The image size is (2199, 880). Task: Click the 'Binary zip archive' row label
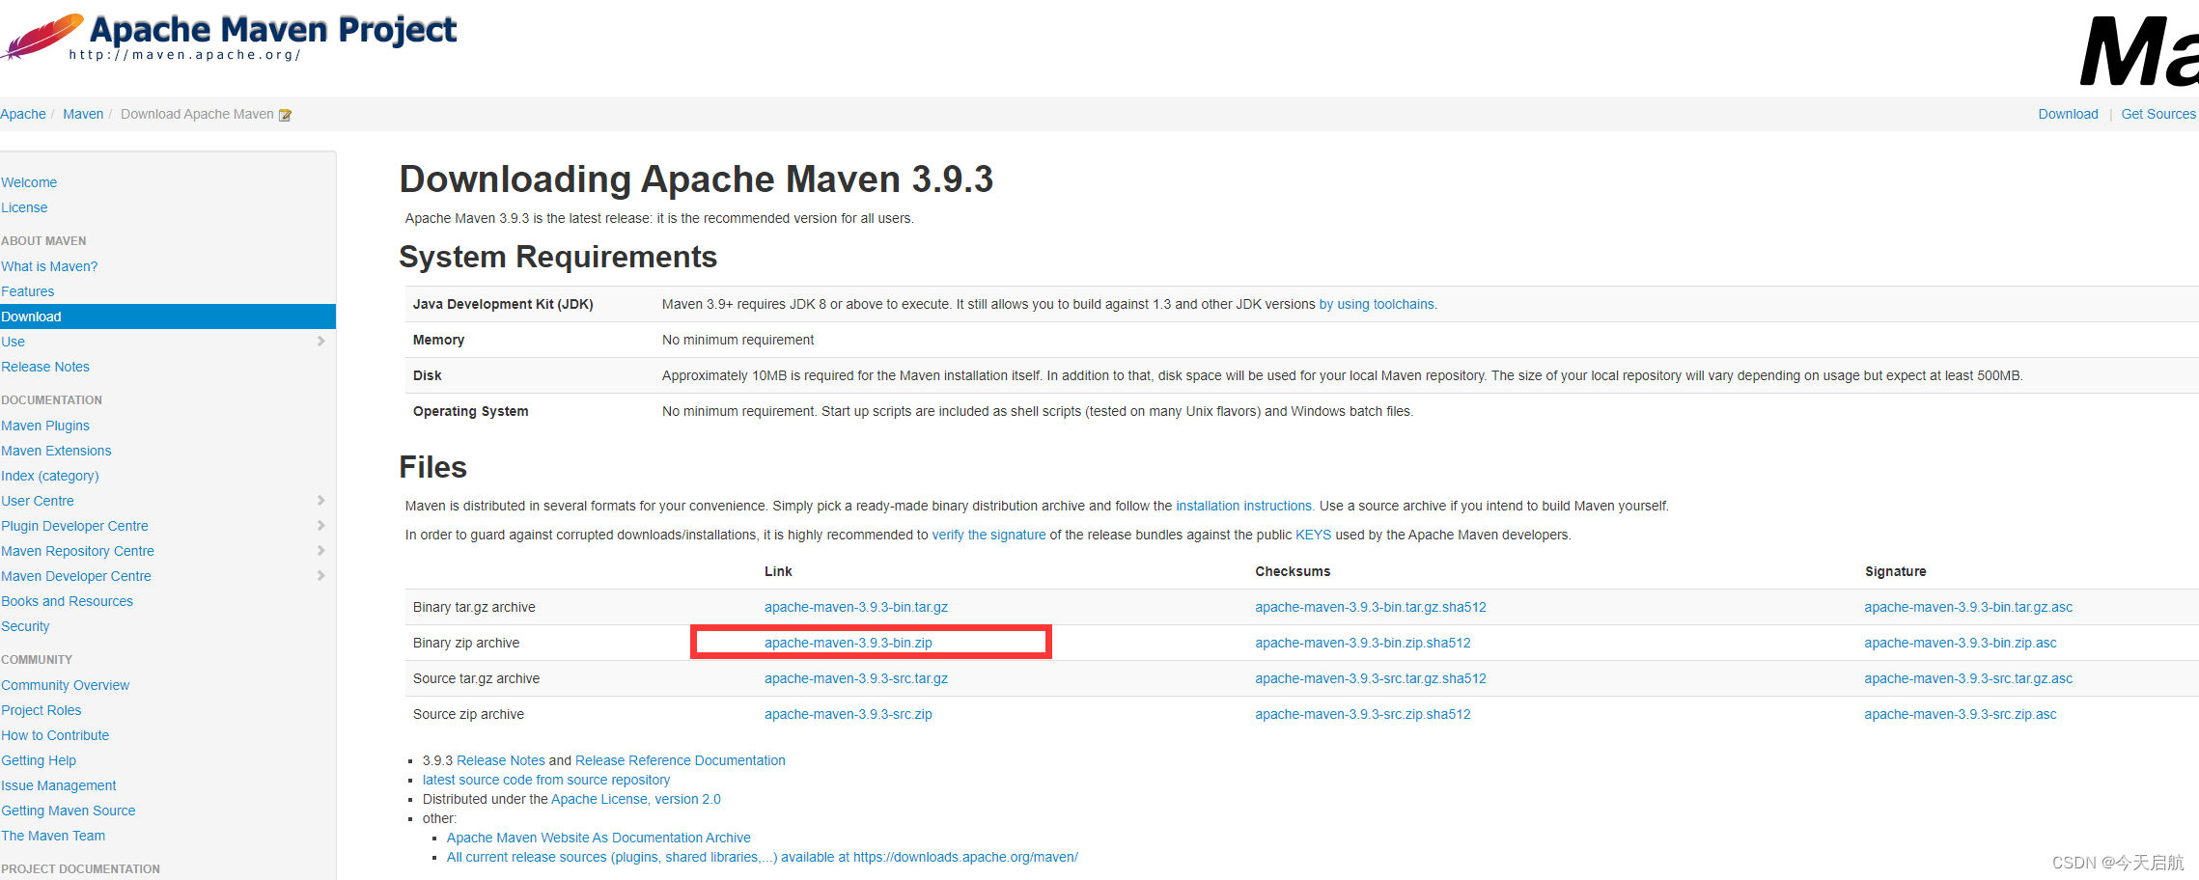466,643
